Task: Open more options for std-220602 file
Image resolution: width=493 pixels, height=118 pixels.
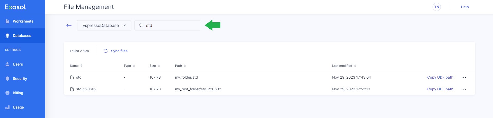Action: [464, 89]
